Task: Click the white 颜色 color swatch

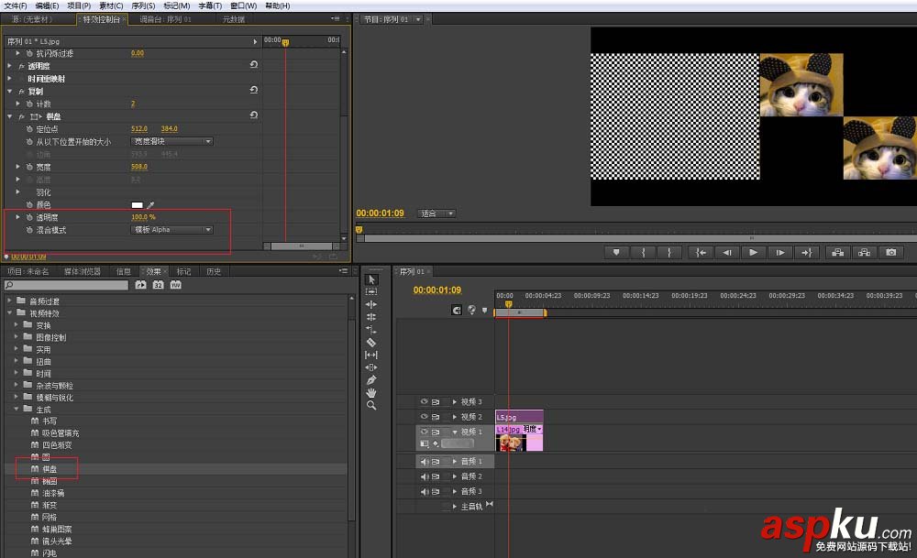Action: 137,205
